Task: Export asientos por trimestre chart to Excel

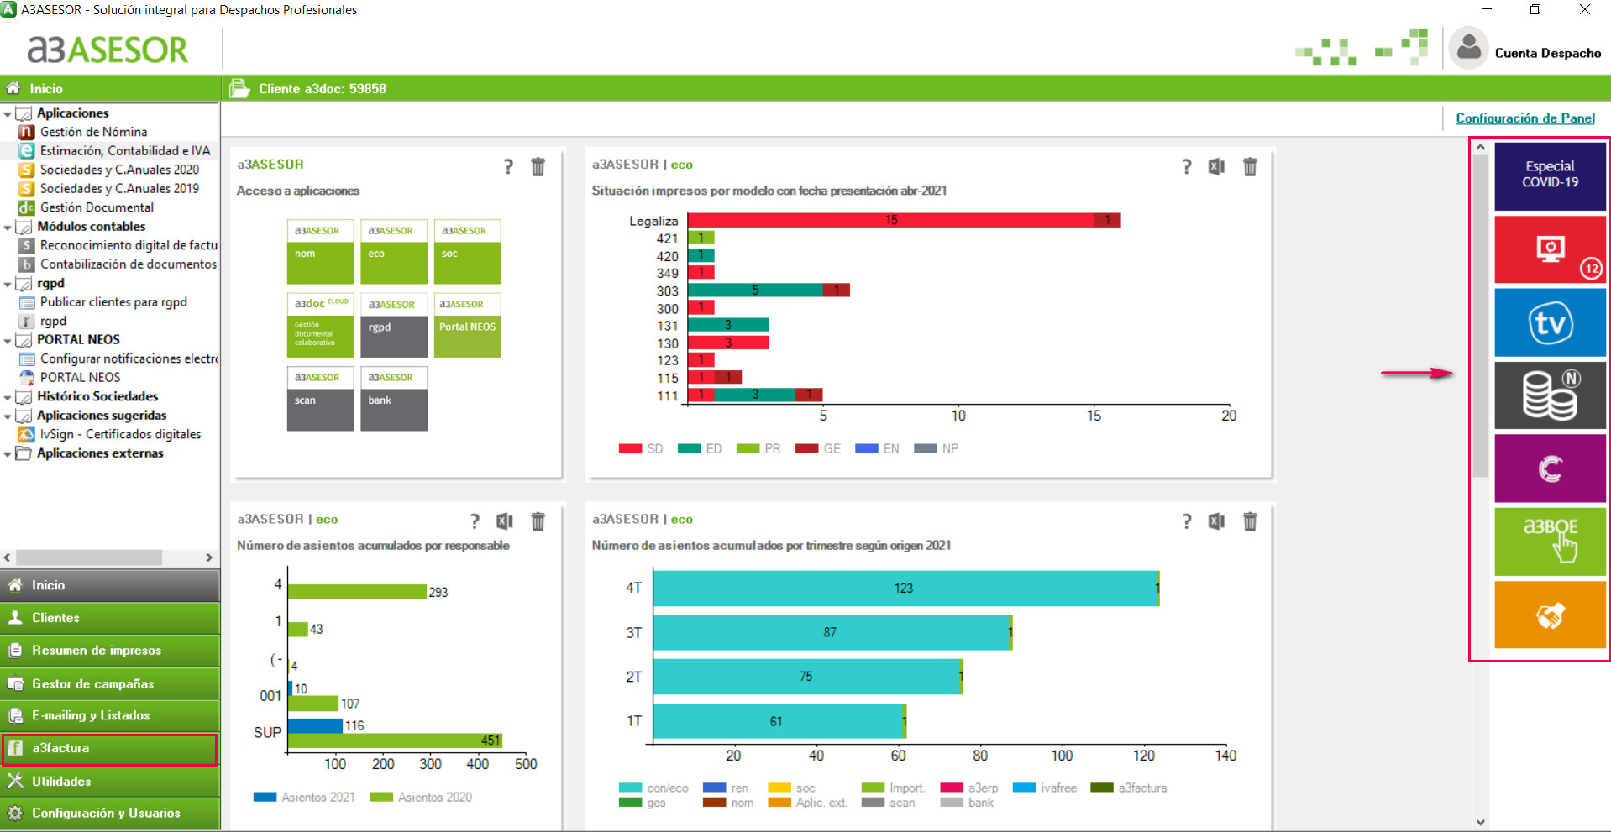Action: click(x=1216, y=521)
